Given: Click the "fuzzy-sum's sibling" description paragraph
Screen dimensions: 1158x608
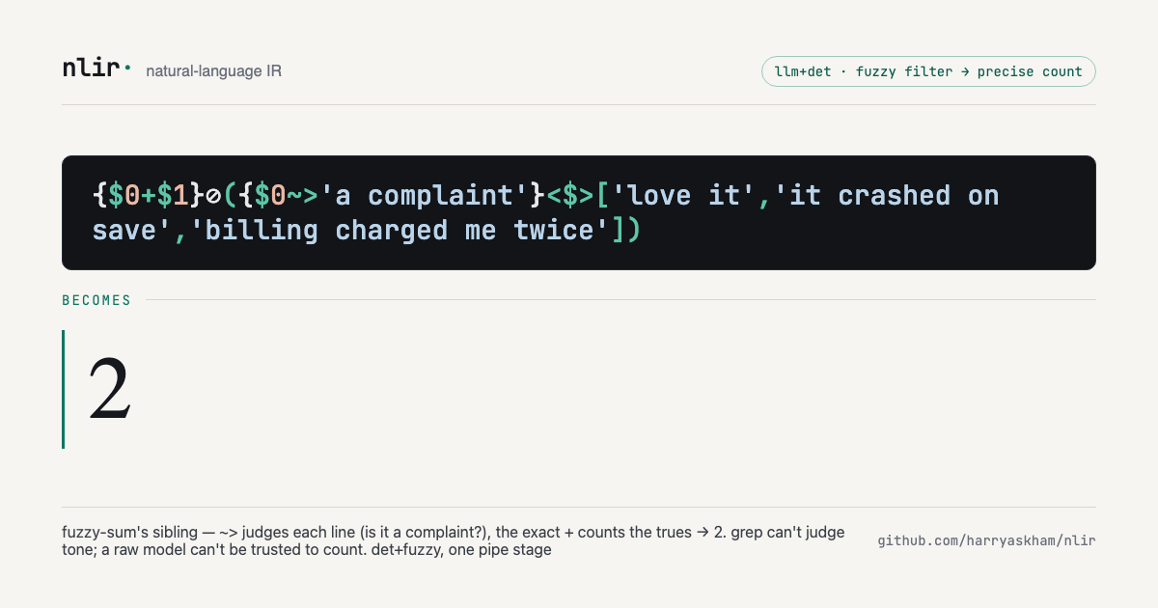Looking at the screenshot, I should (454, 541).
